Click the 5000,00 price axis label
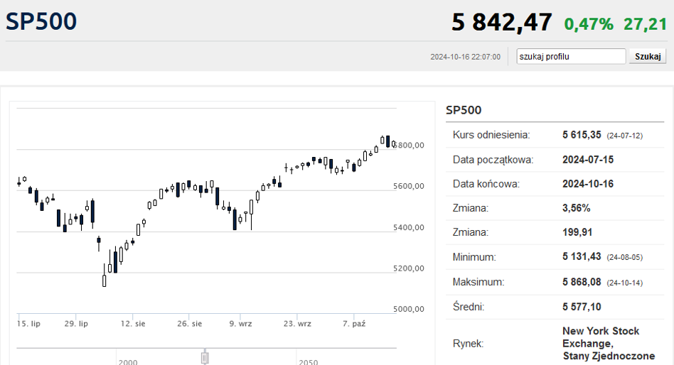 pos(409,309)
